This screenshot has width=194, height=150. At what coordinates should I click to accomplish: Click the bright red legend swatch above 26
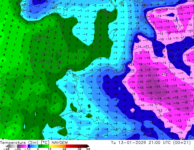coord(67,146)
